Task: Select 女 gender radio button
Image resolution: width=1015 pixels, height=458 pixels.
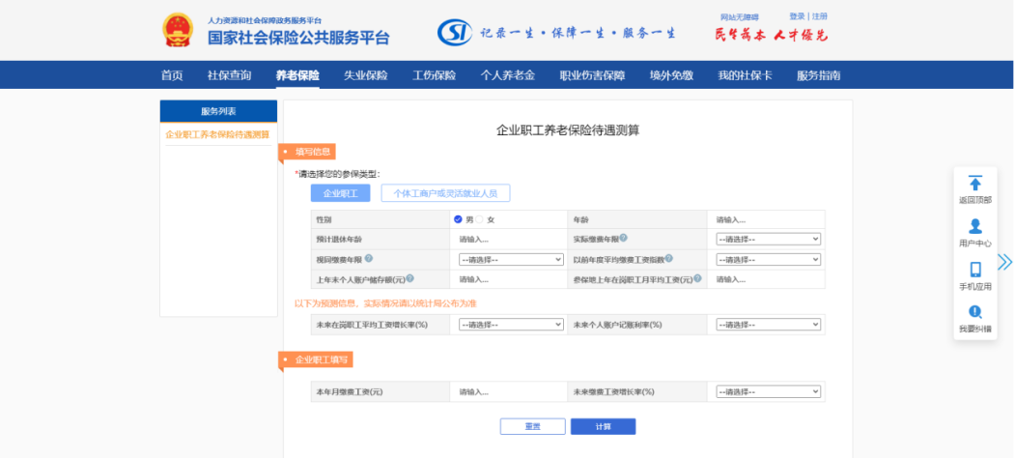Action: coord(479,219)
